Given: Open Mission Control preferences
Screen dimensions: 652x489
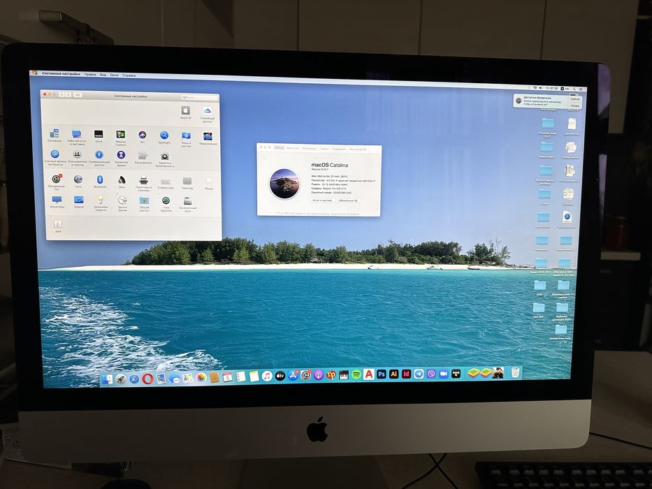Looking at the screenshot, I should tap(121, 136).
